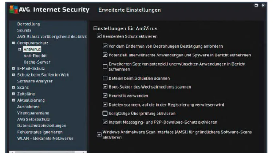Expand Schutz beim Surfen im Web

coord(13,75)
